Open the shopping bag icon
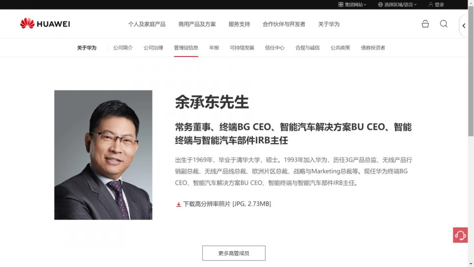The height and width of the screenshot is (267, 474). (425, 24)
